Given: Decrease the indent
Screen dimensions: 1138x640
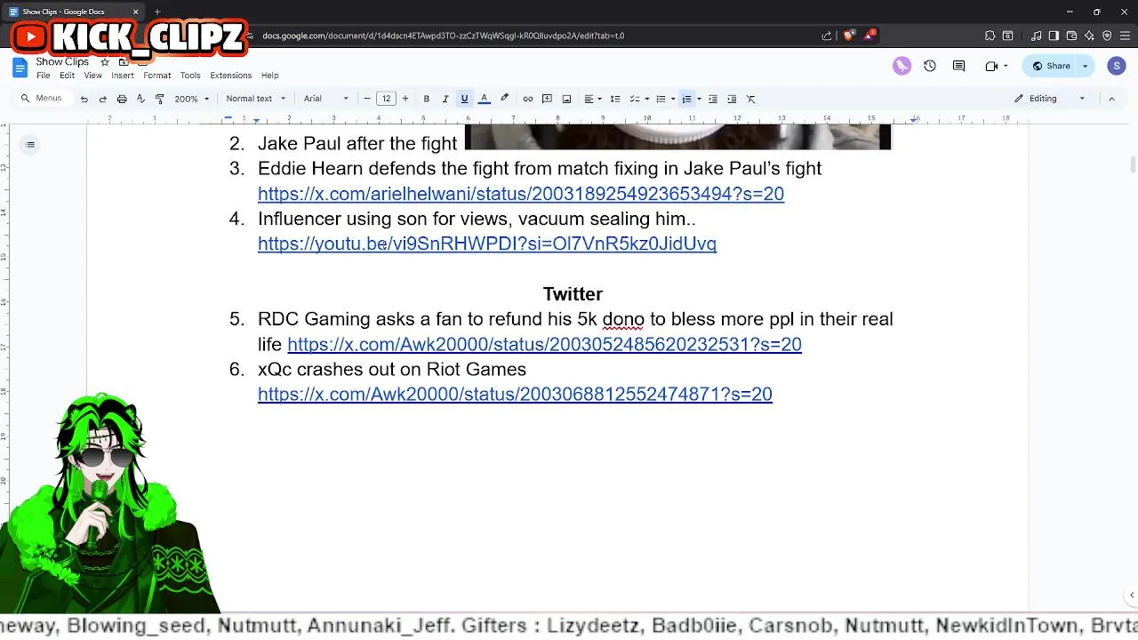Looking at the screenshot, I should 712,99.
